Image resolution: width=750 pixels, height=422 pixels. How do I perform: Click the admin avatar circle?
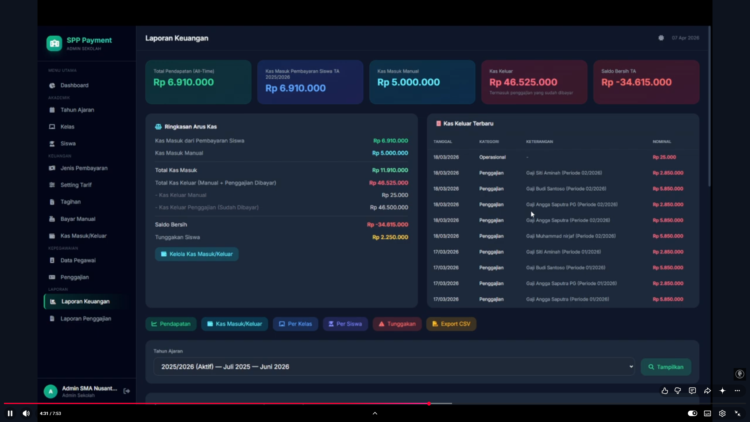pos(50,391)
